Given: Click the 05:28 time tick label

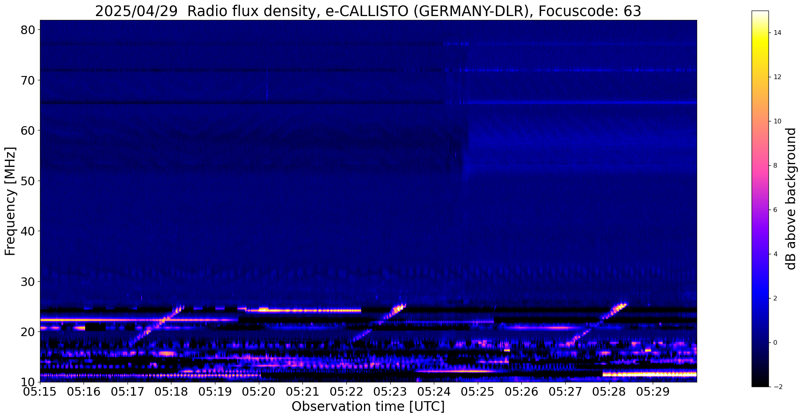Looking at the screenshot, I should pos(609,392).
